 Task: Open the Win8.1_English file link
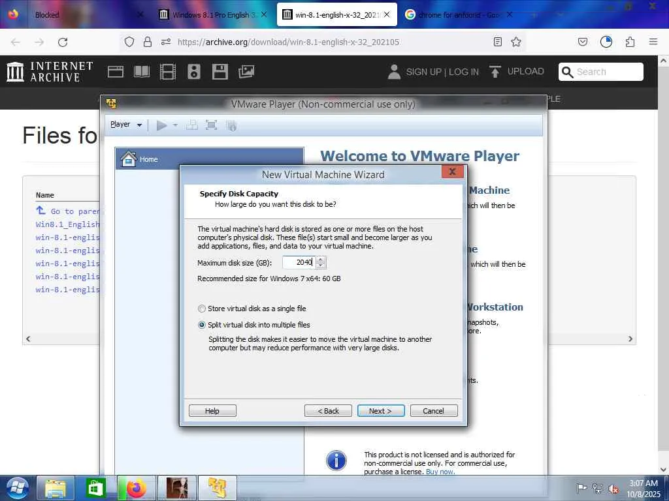(68, 224)
